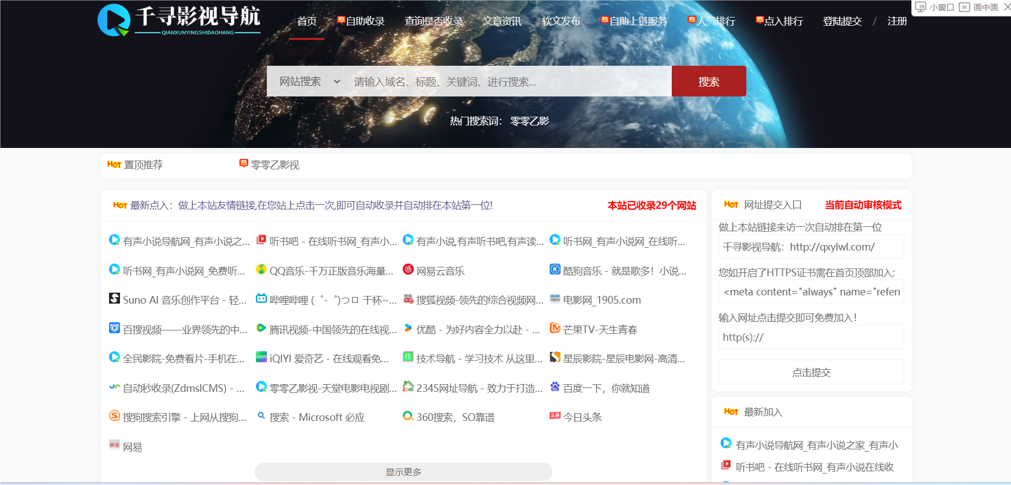Screen dimensions: 1011x485
Task: Open the 听书网_有声小说网_在线听 link
Action: point(624,241)
